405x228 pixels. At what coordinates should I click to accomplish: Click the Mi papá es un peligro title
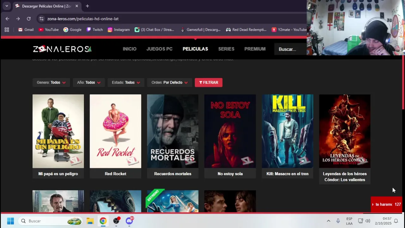(x=58, y=174)
